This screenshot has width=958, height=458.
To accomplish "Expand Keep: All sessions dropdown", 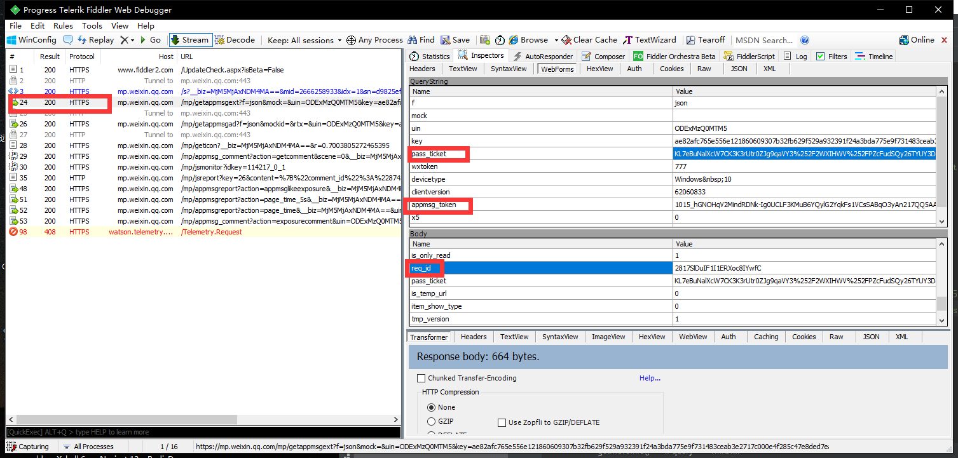I will 305,40.
